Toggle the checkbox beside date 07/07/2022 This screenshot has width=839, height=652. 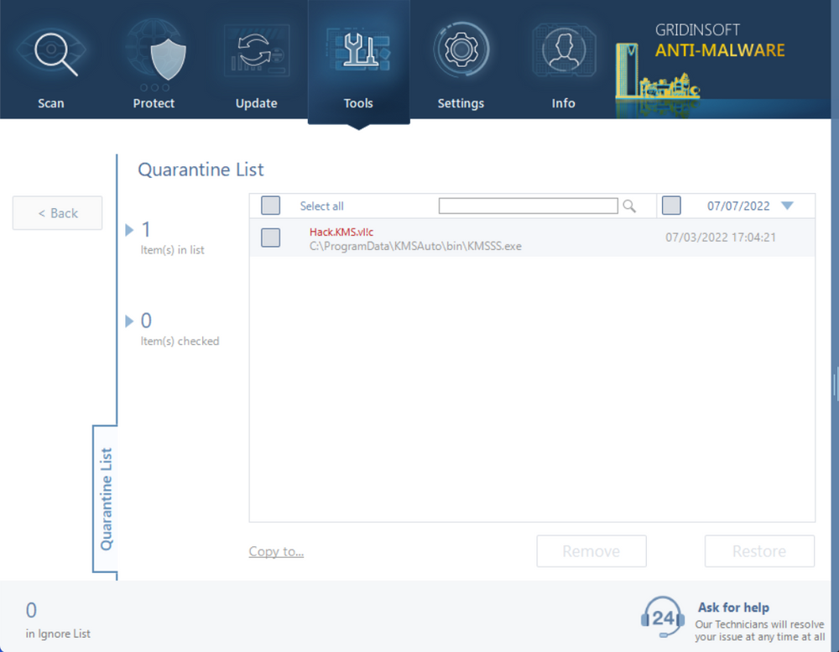click(671, 206)
